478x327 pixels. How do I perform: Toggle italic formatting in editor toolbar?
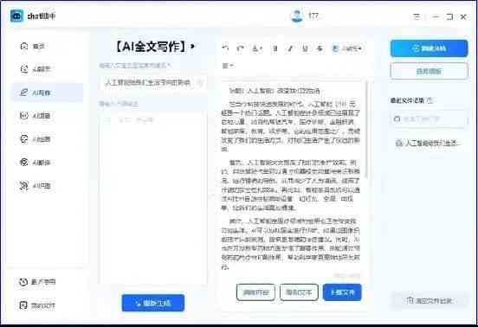tap(290, 48)
